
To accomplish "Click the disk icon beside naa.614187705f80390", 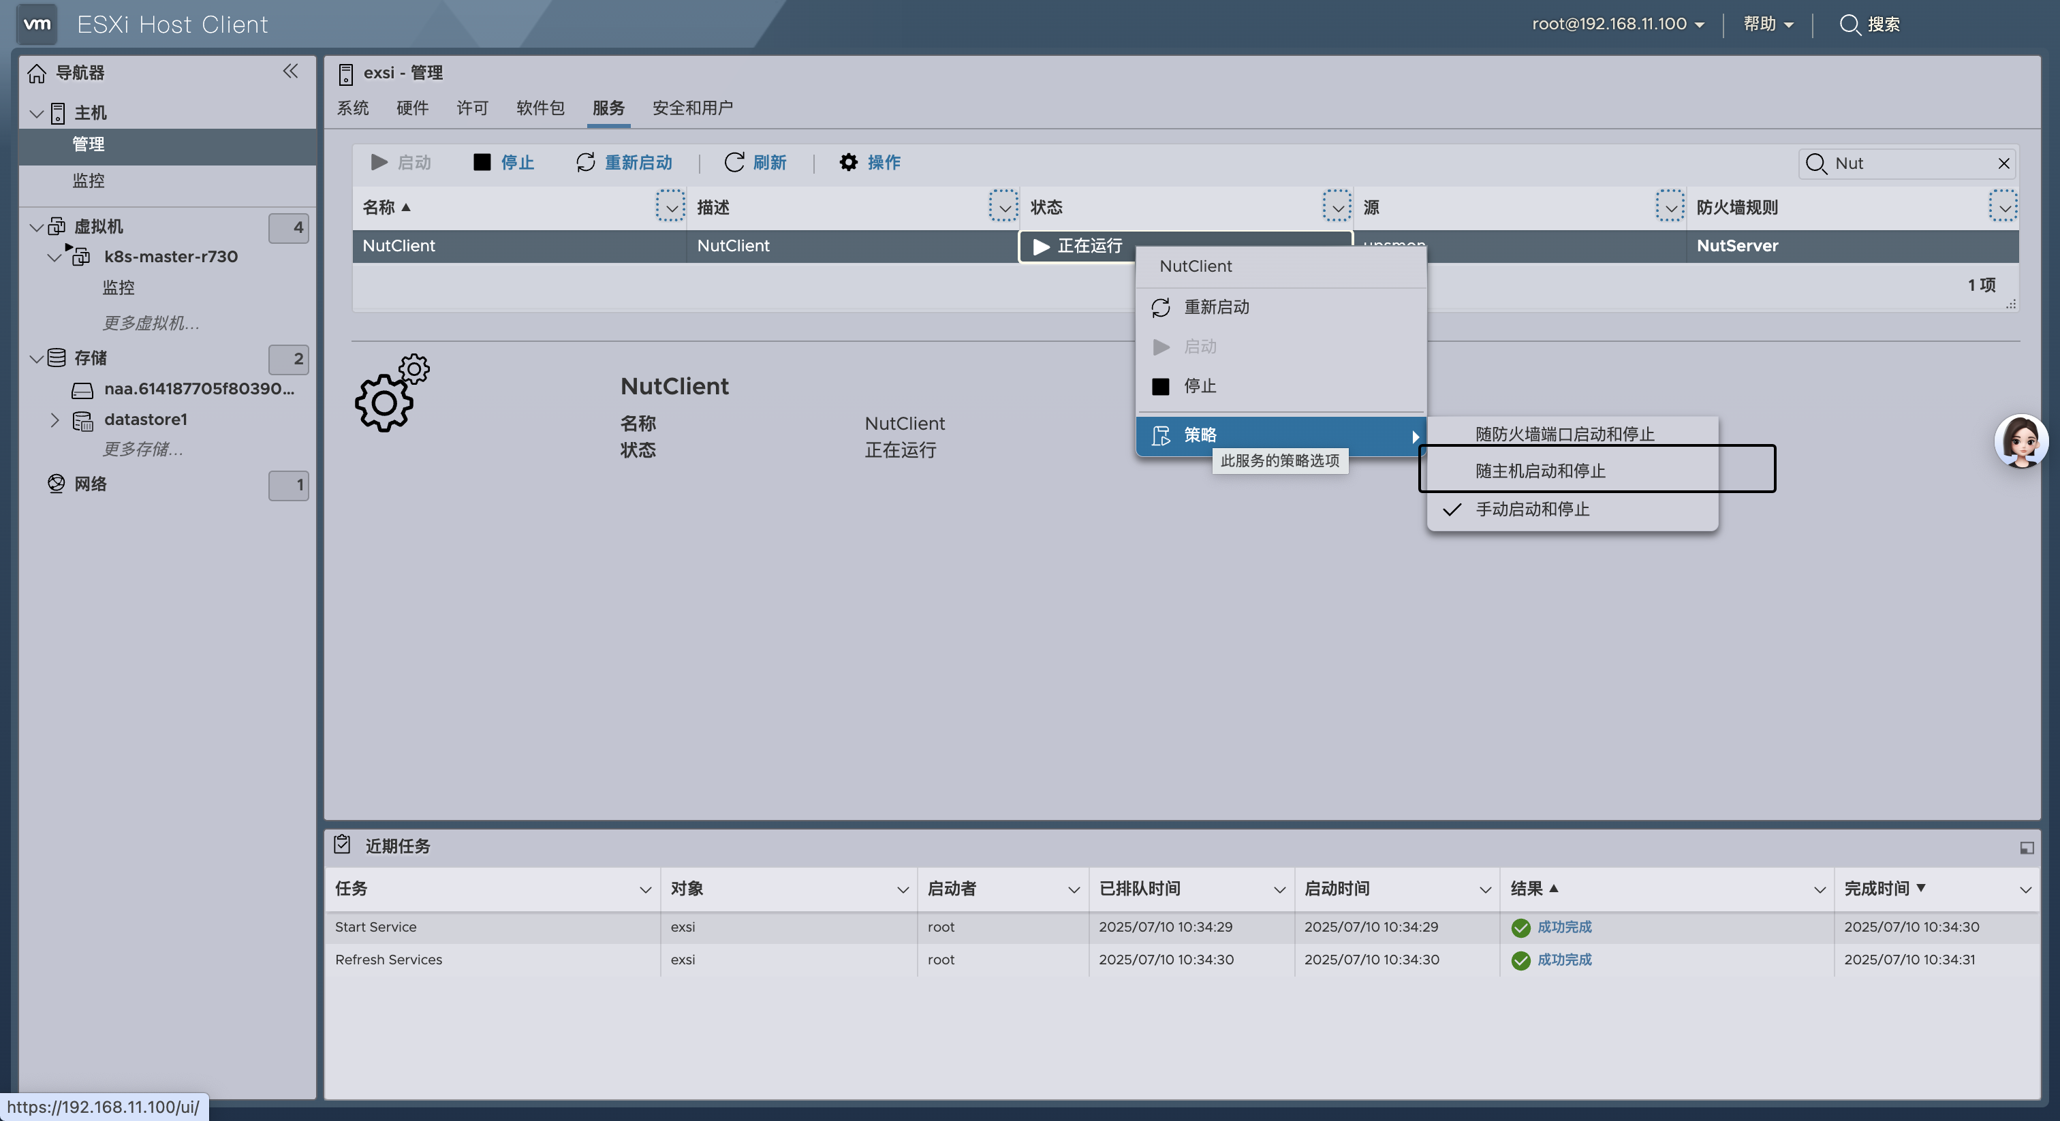I will tap(82, 390).
